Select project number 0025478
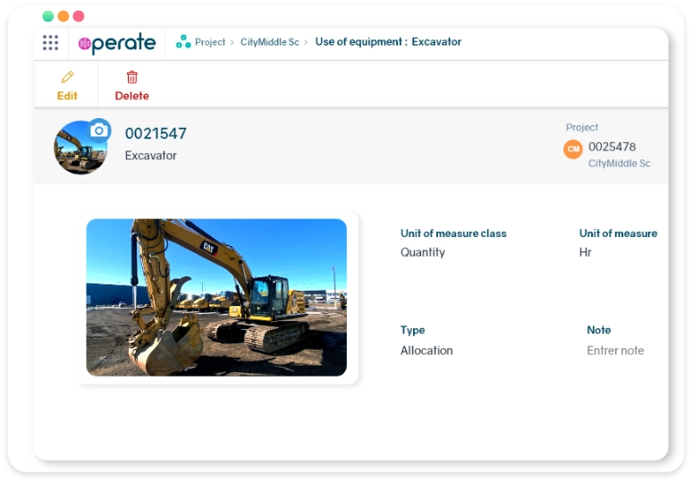693x483 pixels. click(x=613, y=147)
